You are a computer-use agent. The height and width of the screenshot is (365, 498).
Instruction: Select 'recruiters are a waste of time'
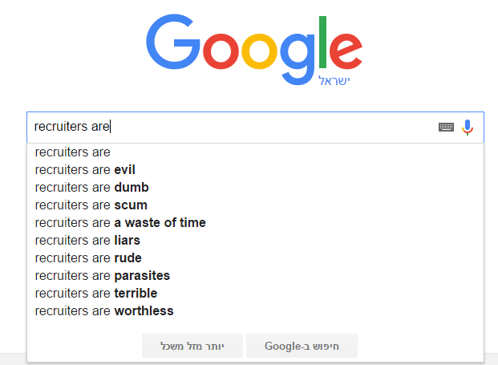click(120, 222)
